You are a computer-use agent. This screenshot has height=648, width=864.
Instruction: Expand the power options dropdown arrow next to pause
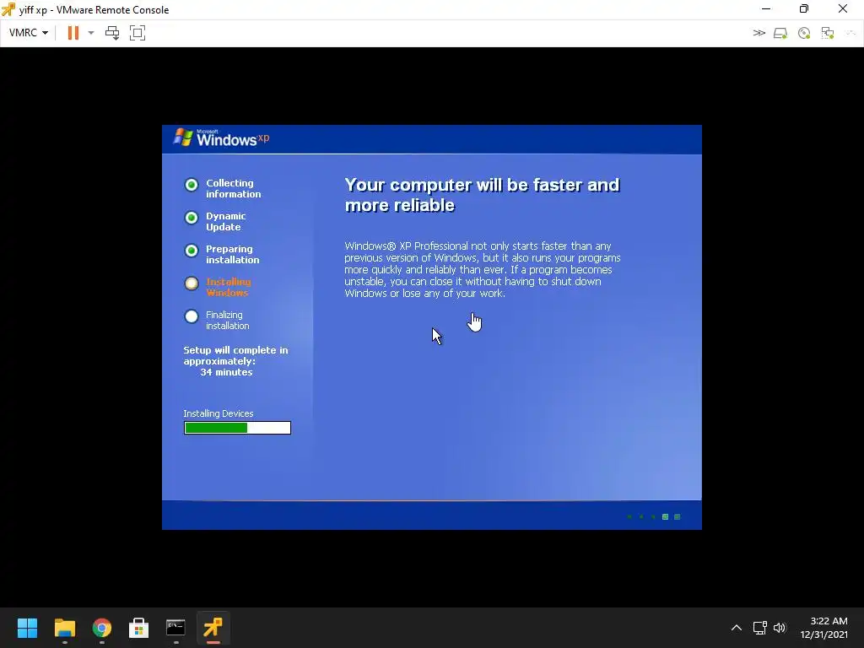(x=91, y=33)
